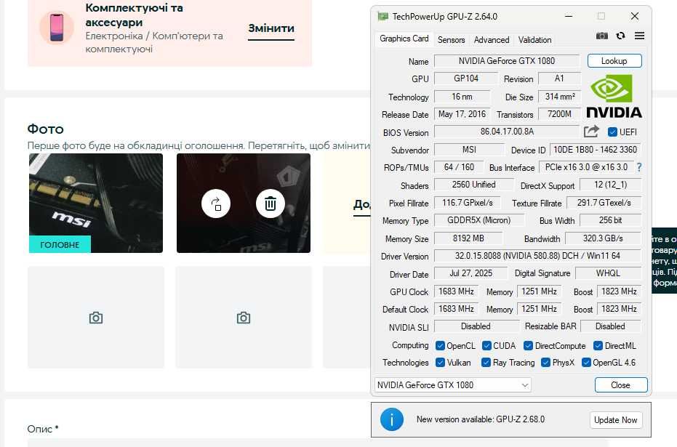677x447 pixels.
Task: Click the Фото section heading
Action: 45,129
